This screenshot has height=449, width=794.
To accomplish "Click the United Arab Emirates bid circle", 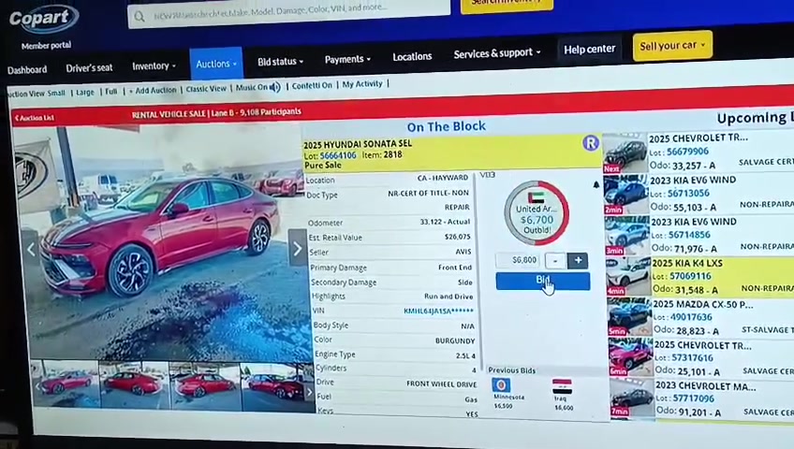I will point(537,213).
